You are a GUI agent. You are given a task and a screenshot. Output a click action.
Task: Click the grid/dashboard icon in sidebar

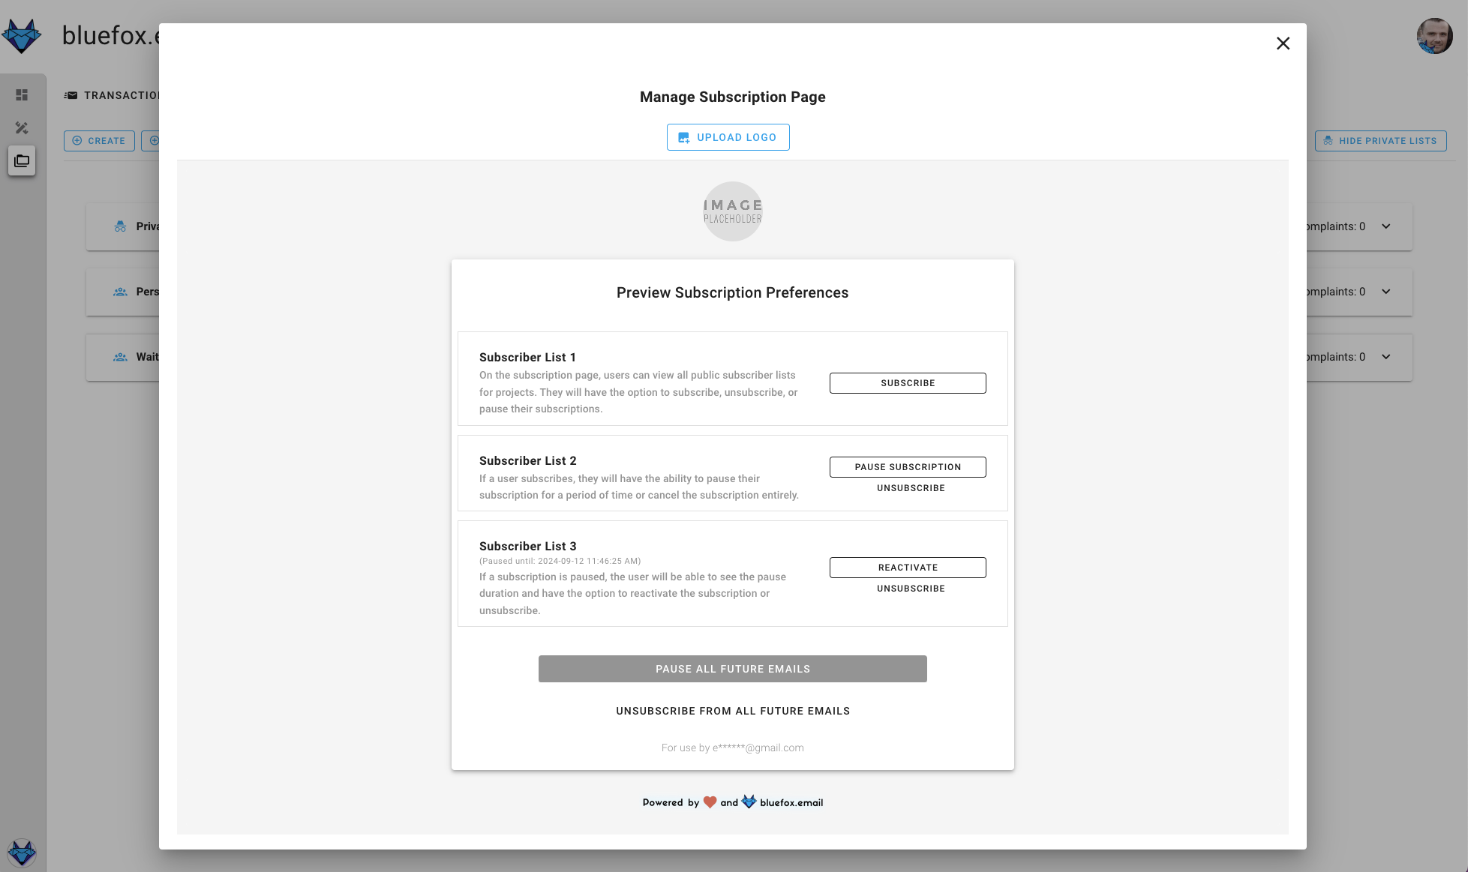tap(23, 94)
